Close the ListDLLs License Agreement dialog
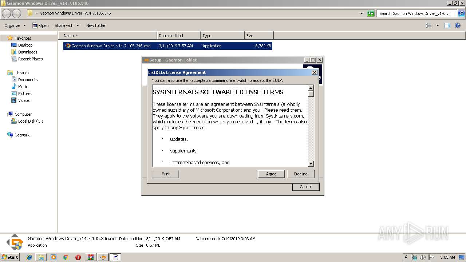 click(x=315, y=72)
